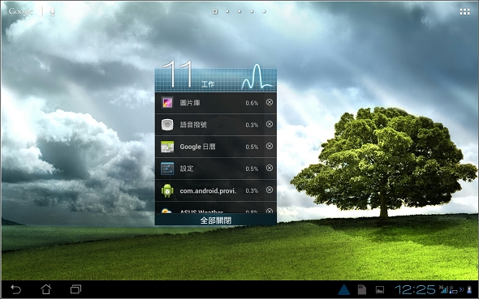The height and width of the screenshot is (299, 479).
Task: Select the 圖片庫 task name
Action: [190, 103]
